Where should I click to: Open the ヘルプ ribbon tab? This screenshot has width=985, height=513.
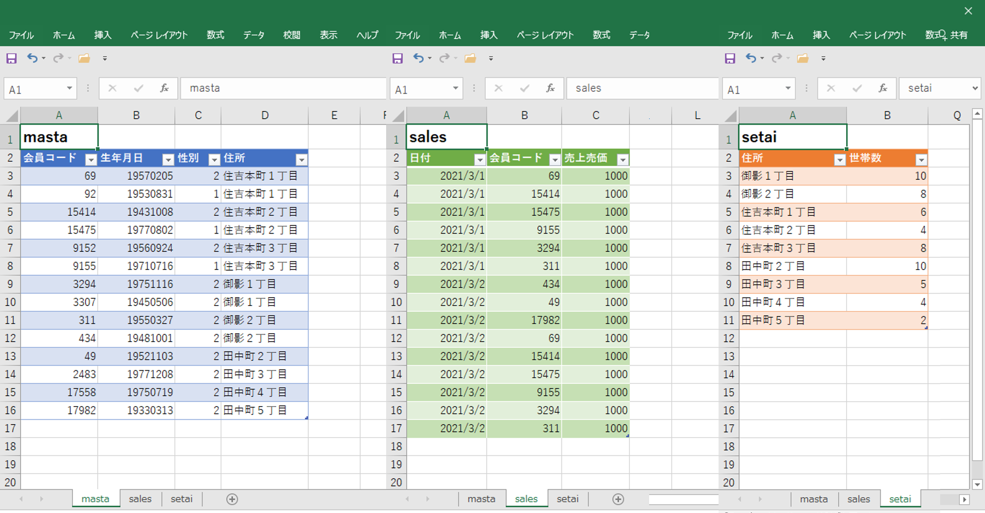[x=367, y=35]
